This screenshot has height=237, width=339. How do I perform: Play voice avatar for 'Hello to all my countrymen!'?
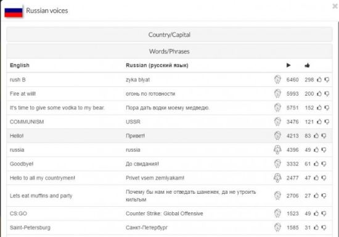[277, 178]
